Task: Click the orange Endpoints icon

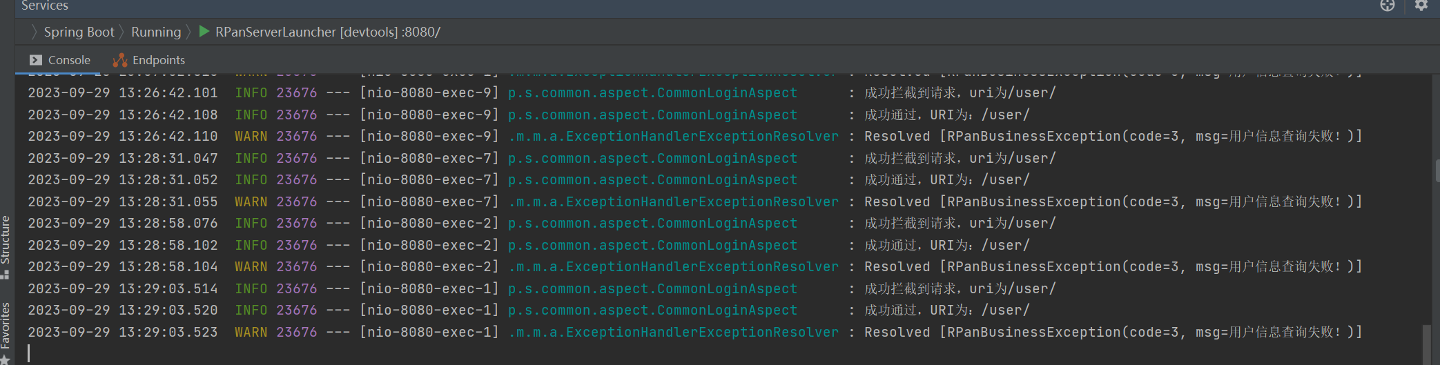Action: 120,60
